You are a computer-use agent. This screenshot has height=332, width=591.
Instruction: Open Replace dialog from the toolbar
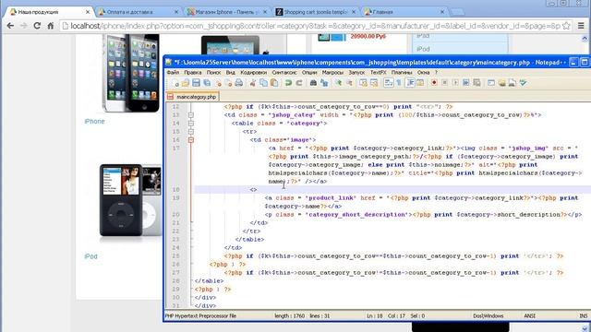(324, 83)
